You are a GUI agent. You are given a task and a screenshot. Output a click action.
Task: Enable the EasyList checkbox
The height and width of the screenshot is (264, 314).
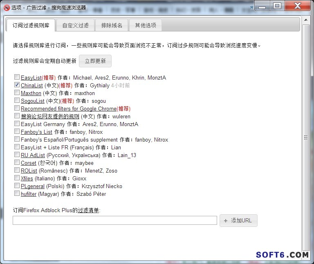[17, 77]
